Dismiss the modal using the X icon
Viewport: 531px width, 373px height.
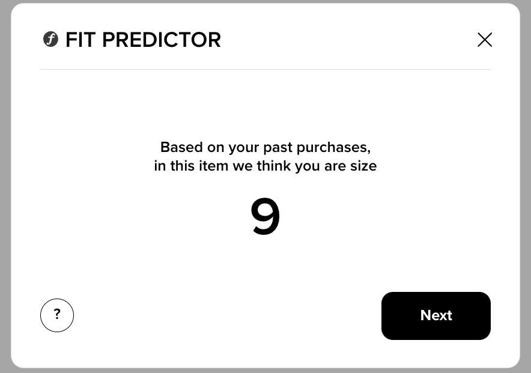(485, 40)
